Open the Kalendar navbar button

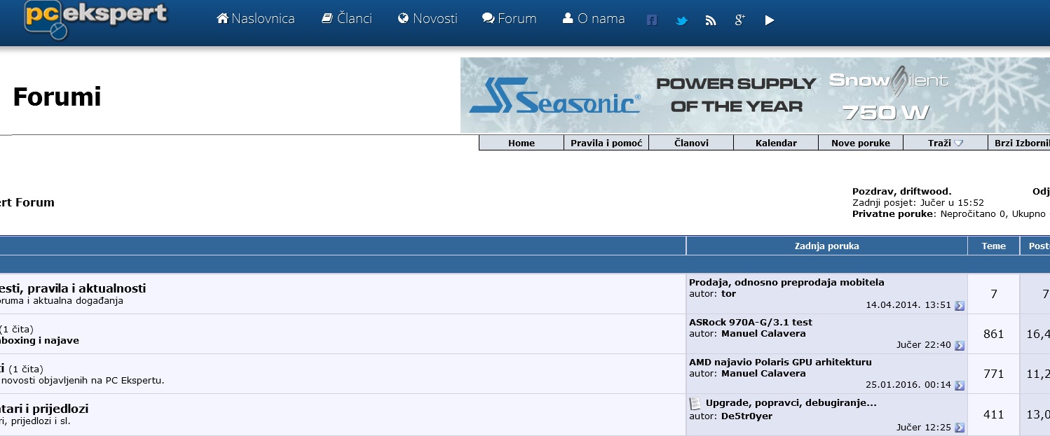point(776,143)
